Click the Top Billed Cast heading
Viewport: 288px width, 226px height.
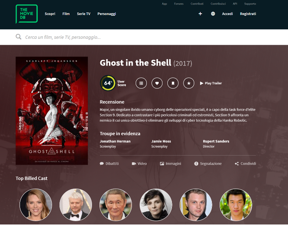point(32,178)
